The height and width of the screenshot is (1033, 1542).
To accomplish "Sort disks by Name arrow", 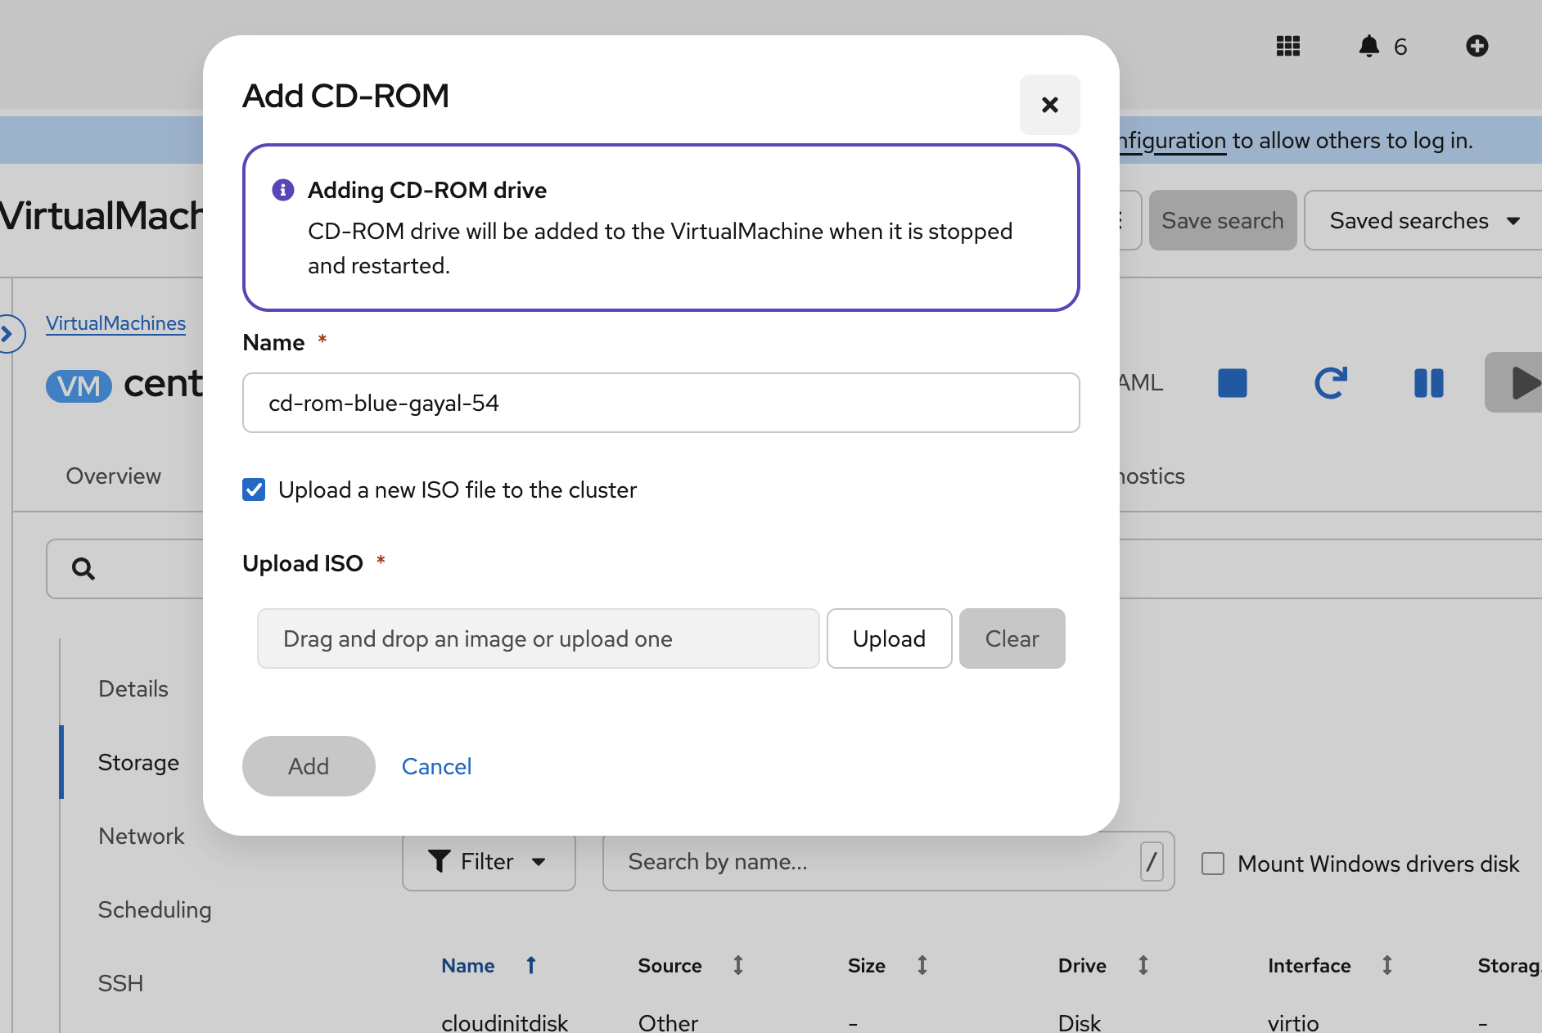I will tap(530, 966).
